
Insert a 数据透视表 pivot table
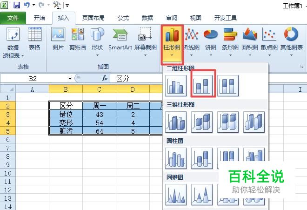pos(13,43)
